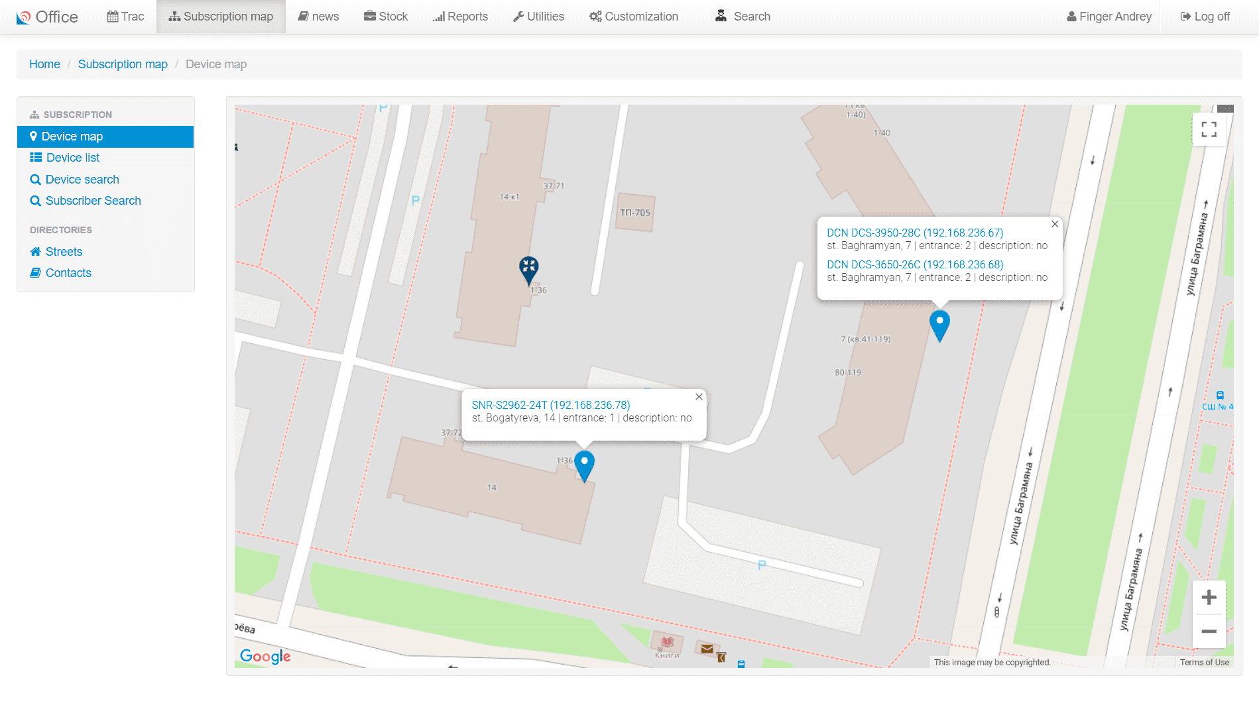Screen dimensions: 1259x715
Task: Zoom out on the map
Action: click(x=1209, y=632)
